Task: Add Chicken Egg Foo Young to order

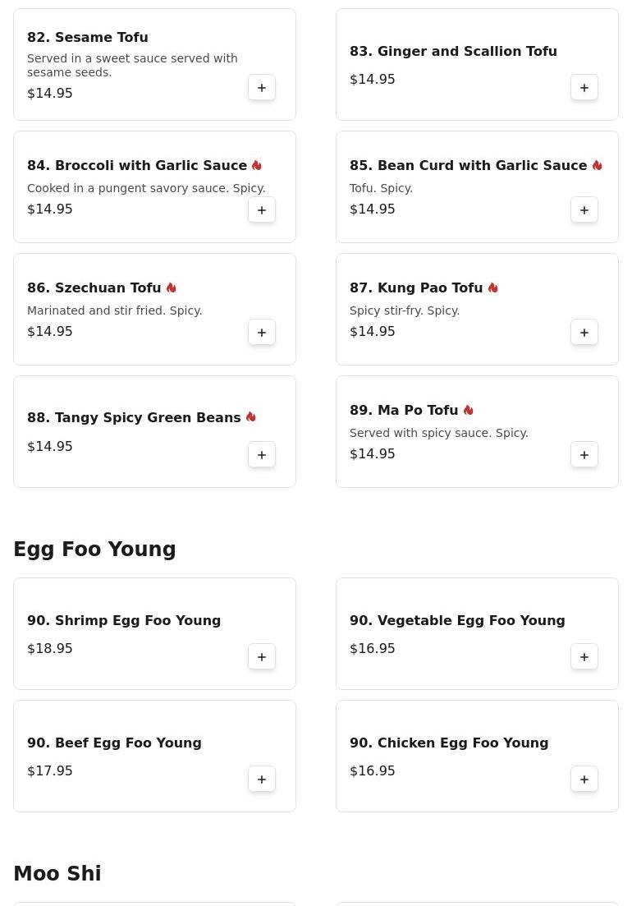Action: pos(584,780)
